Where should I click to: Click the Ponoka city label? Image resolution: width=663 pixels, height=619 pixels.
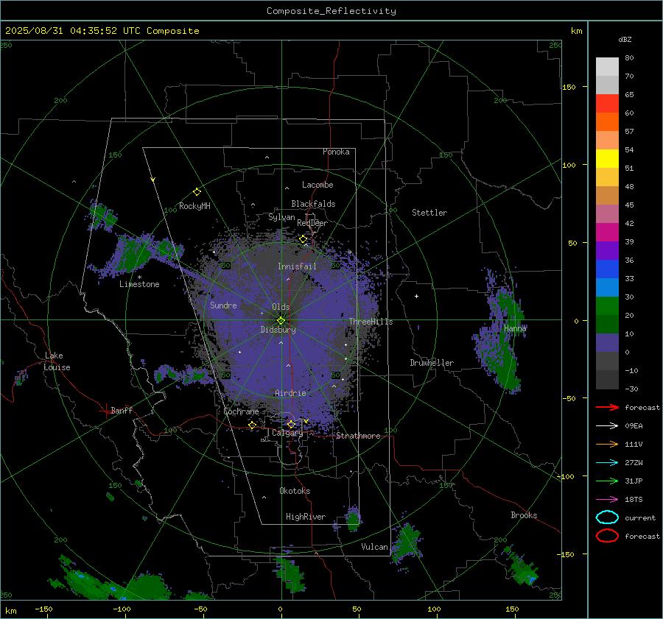point(336,152)
